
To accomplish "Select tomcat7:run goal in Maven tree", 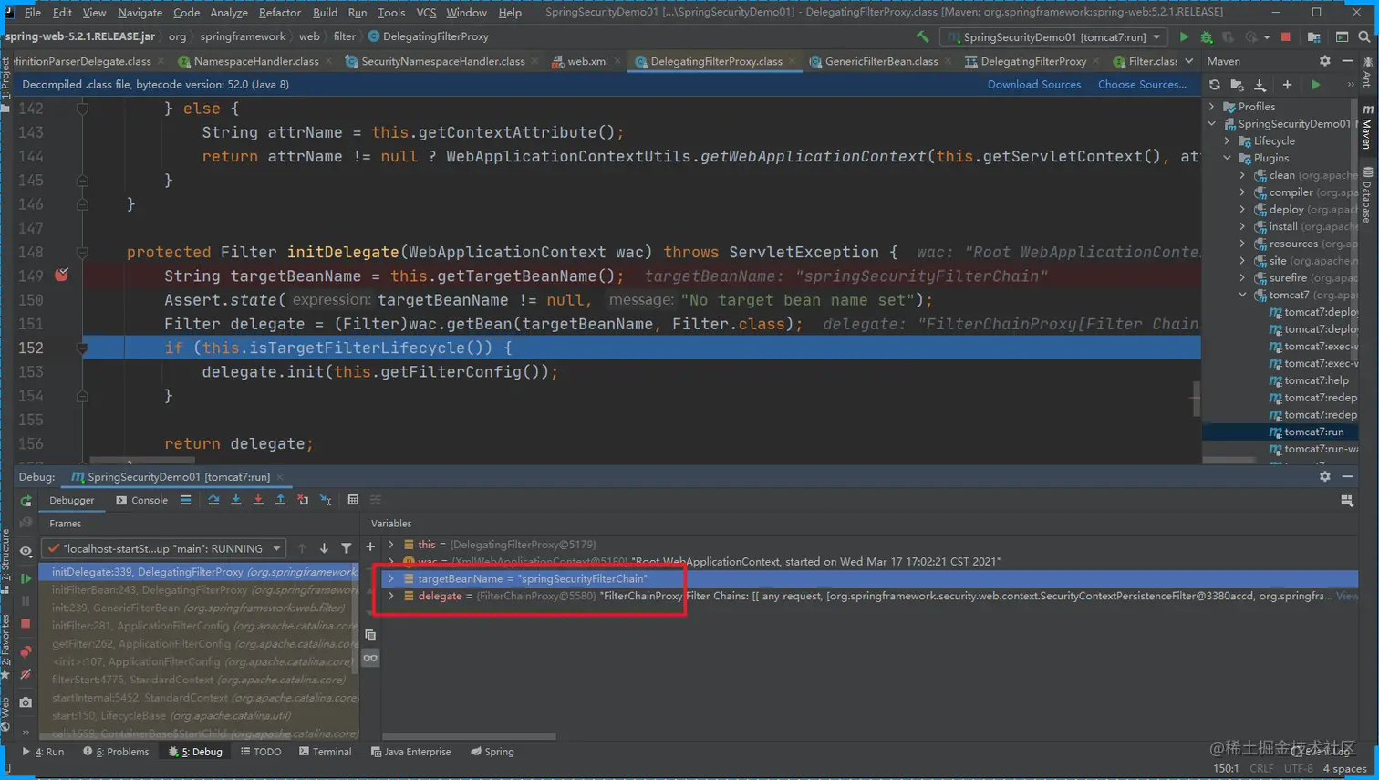I will [x=1313, y=432].
